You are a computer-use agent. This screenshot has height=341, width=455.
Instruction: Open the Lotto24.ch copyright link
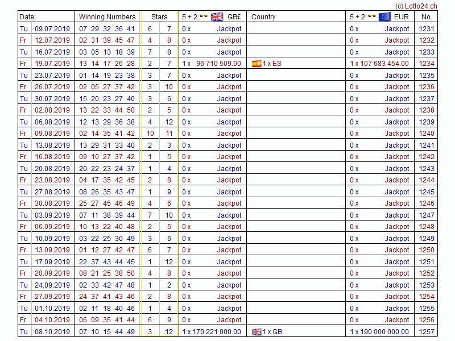(416, 5)
